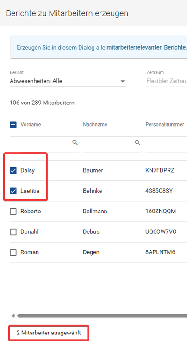
Task: Click the surname 'Bellmann'
Action: coord(95,212)
